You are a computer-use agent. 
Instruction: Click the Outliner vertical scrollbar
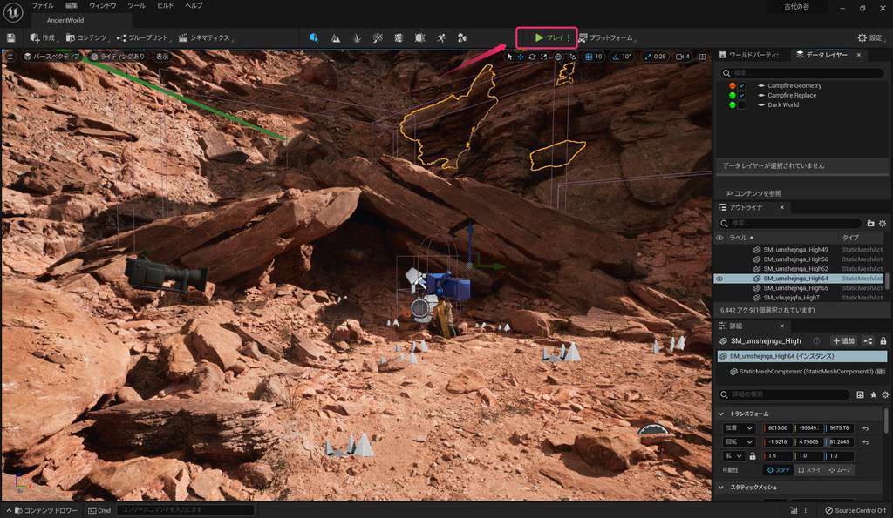coord(886,281)
